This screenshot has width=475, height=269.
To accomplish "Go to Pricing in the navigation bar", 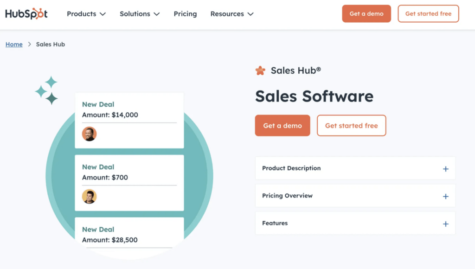I will [x=185, y=14].
